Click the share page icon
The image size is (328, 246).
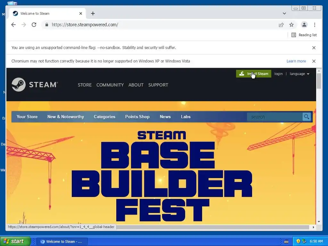coord(281,25)
